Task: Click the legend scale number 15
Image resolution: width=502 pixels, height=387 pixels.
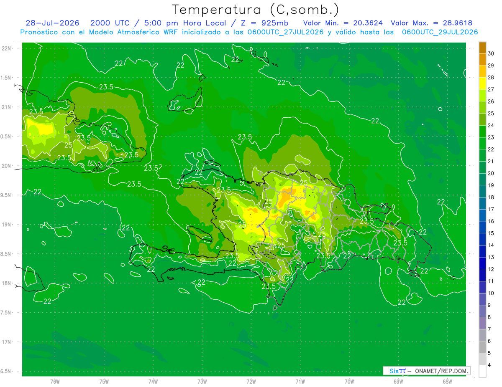Action: coord(491,233)
